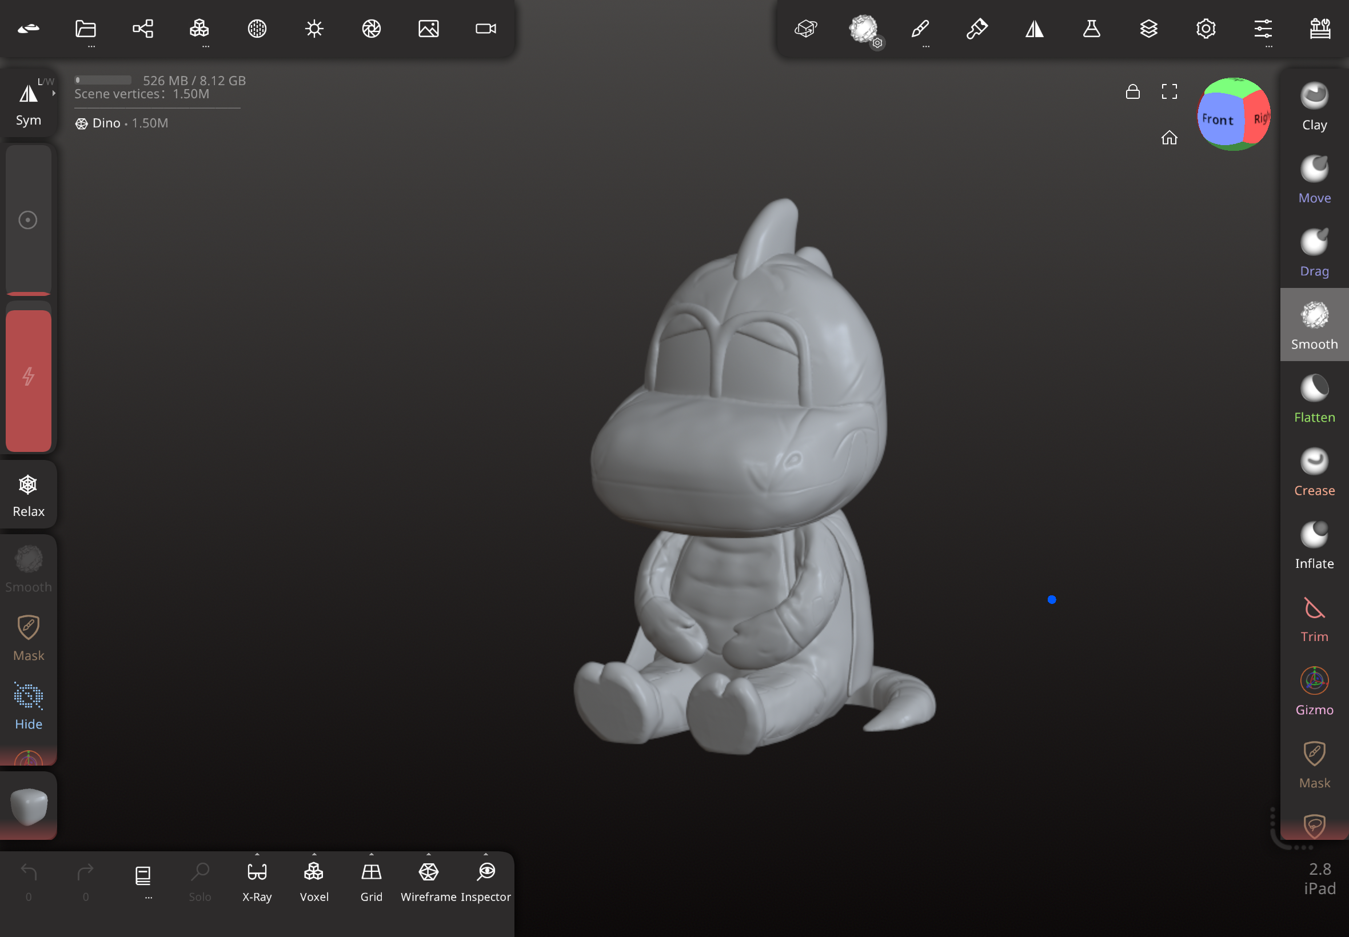Toggle the Grid display

point(371,880)
